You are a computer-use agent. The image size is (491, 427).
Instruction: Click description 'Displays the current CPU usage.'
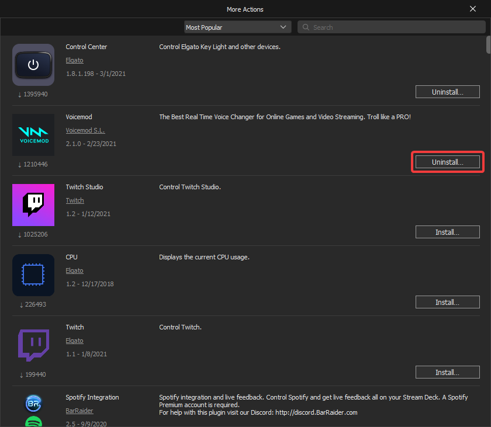pos(204,257)
